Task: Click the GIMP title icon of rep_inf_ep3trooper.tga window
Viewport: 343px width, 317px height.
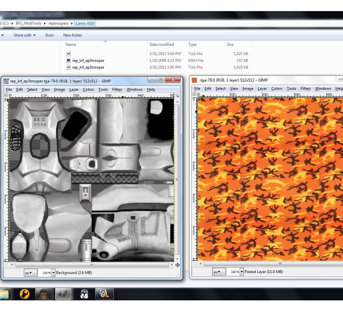Action: [6, 81]
